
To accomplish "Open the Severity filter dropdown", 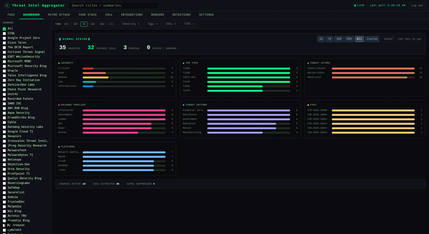I will [x=131, y=24].
